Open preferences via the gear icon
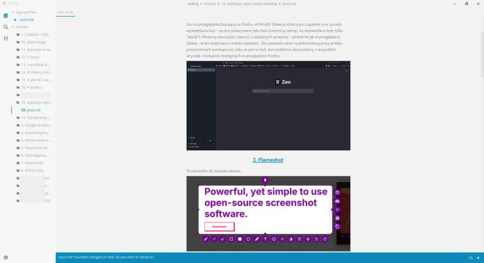 coord(6,257)
